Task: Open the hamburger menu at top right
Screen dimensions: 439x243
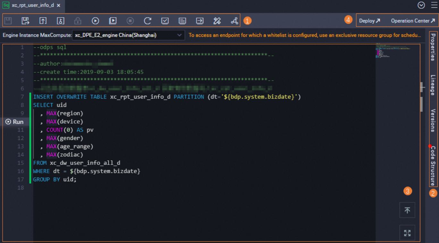Action: tap(434, 5)
